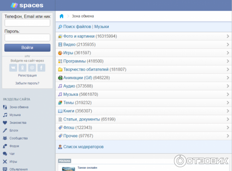Click the Yandex login icon

[22, 68]
